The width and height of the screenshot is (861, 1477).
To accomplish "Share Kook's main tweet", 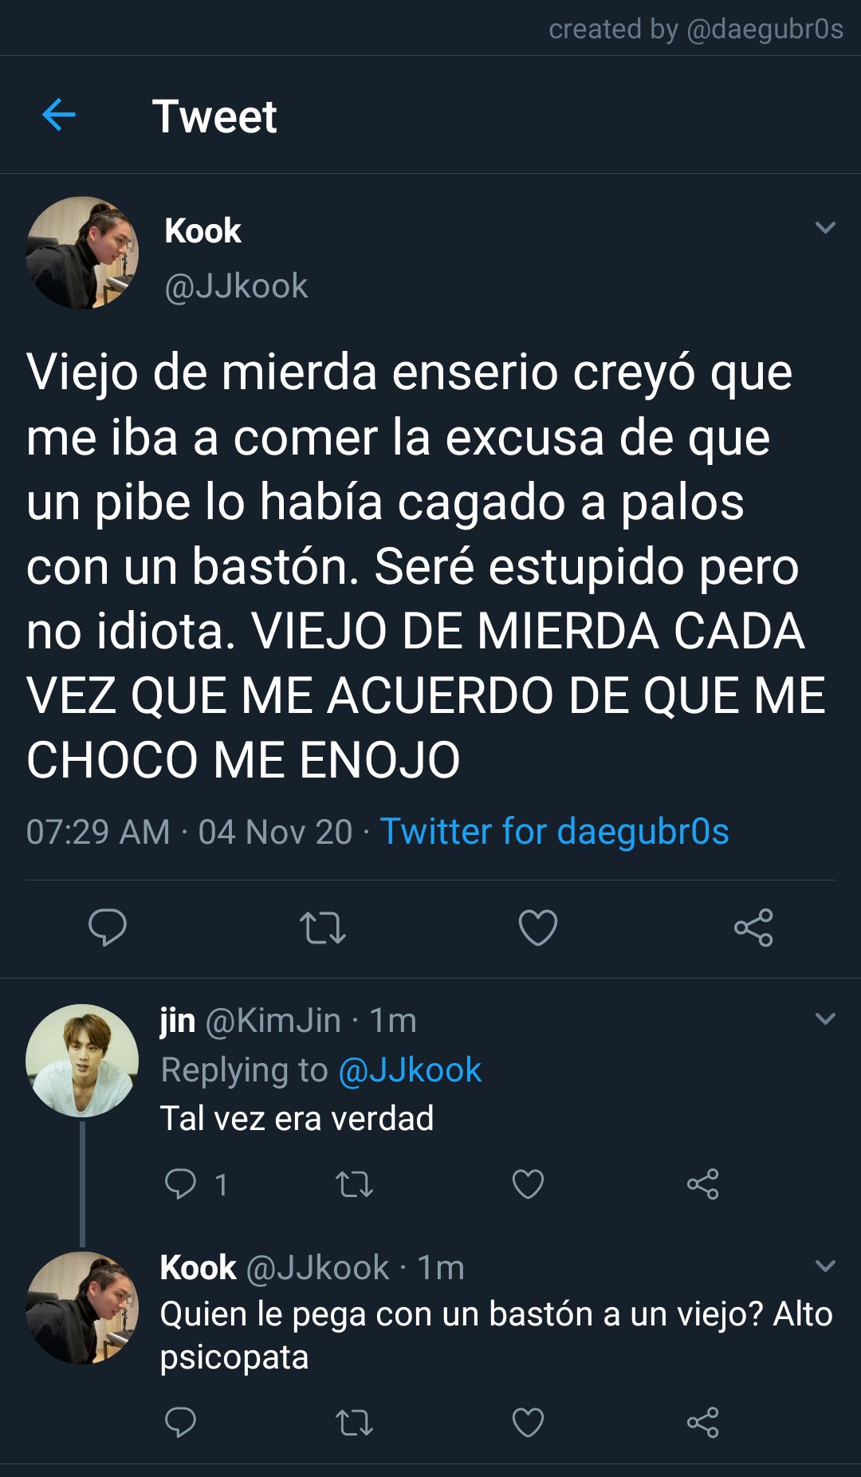I will 753,928.
